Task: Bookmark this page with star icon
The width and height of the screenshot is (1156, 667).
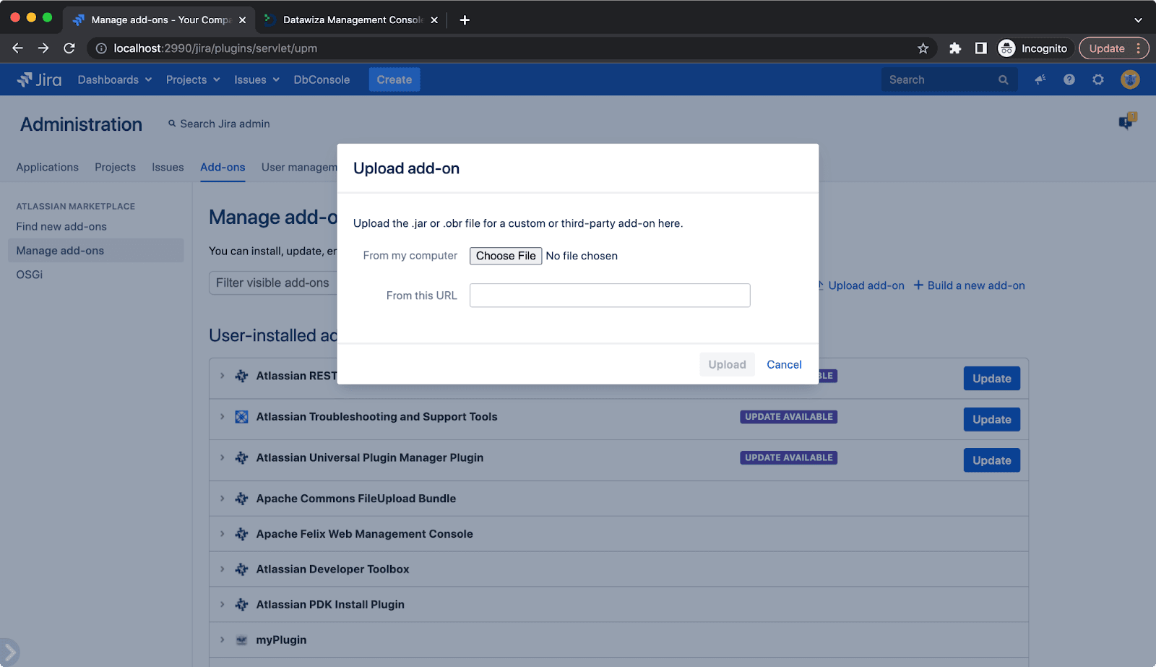Action: click(x=923, y=48)
